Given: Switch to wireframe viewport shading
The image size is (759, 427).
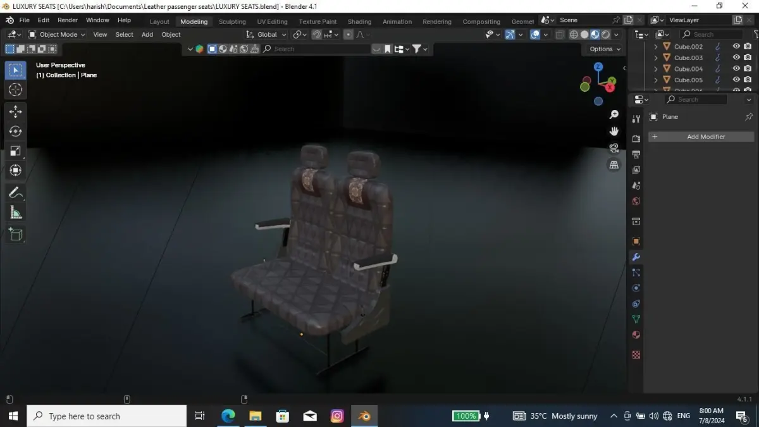Looking at the screenshot, I should point(574,35).
